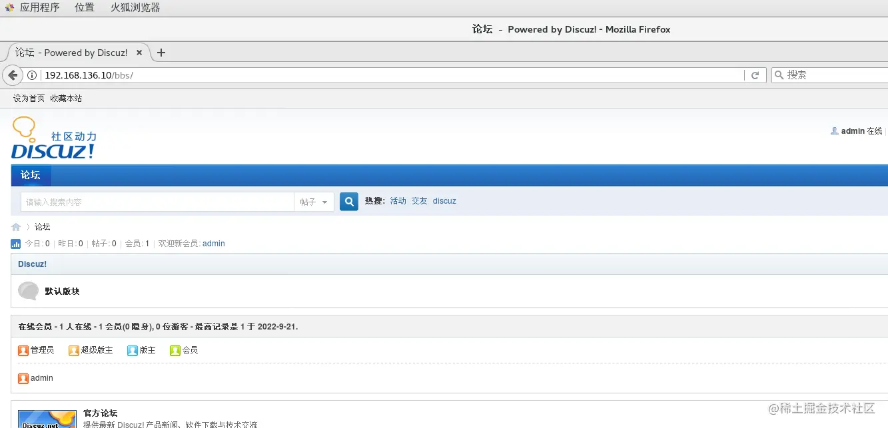Viewport: 888px width, 428px height.
Task: Click the 官方论坛 link
Action: tap(101, 413)
